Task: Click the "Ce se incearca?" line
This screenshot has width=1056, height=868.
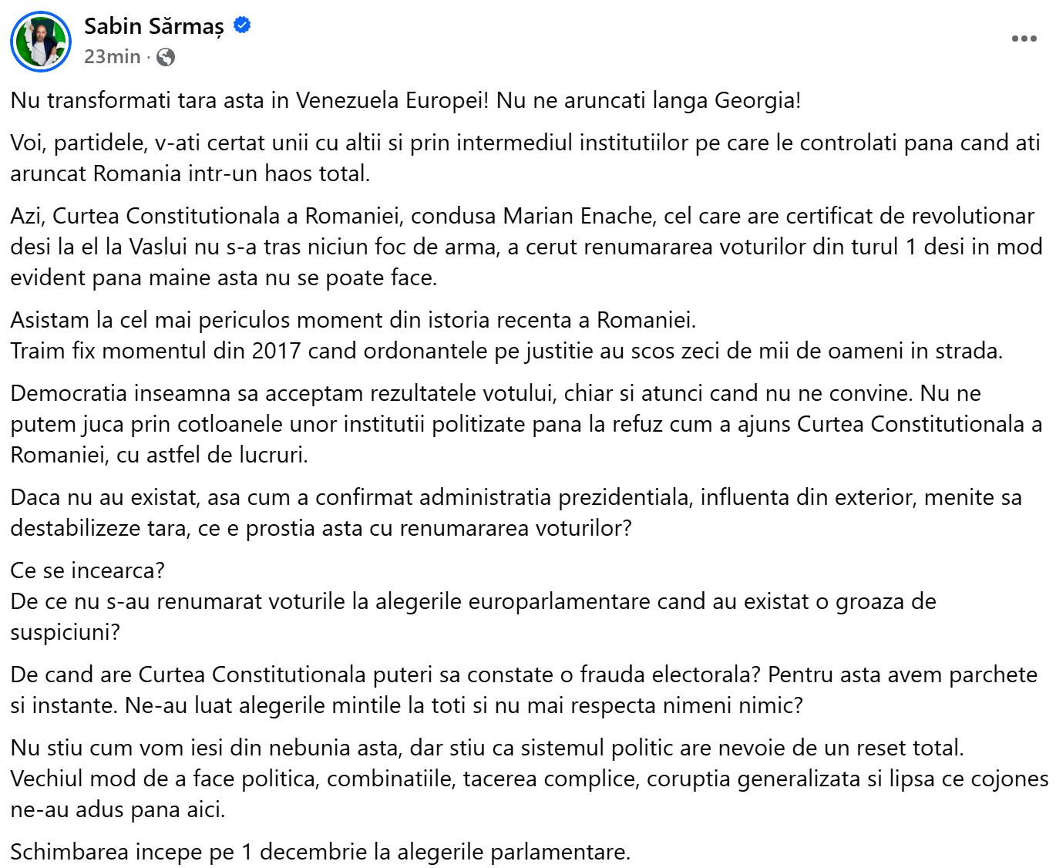Action: pos(88,570)
